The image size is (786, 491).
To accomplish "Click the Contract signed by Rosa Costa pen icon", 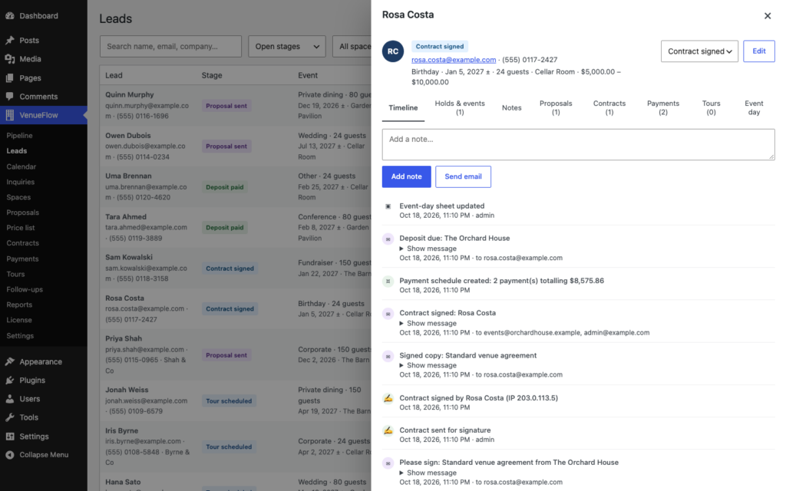I will 388,398.
